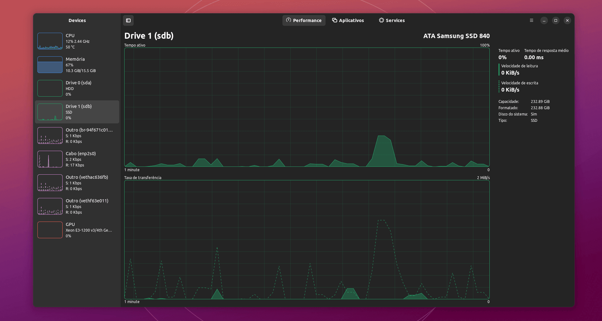The image size is (602, 321).
Task: Click the Velocidade de leitura legend
Action: [x=519, y=70]
